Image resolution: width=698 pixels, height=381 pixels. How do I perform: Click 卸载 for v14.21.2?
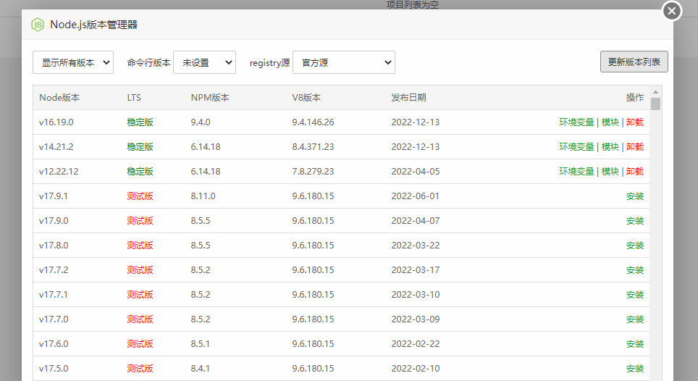point(635,146)
